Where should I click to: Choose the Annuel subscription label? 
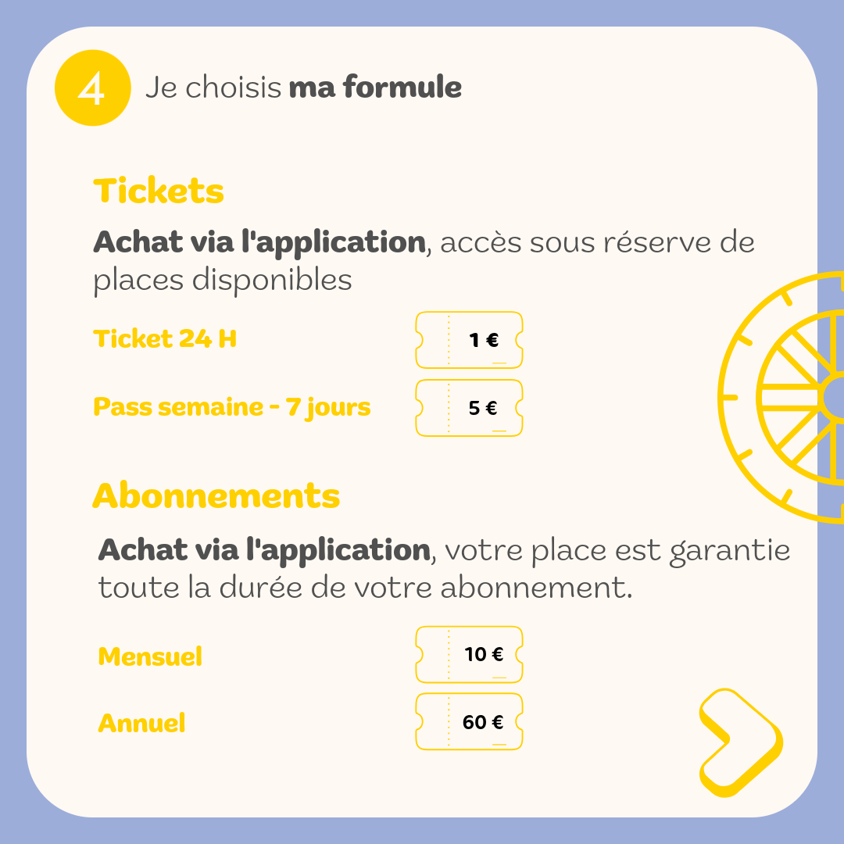141,723
